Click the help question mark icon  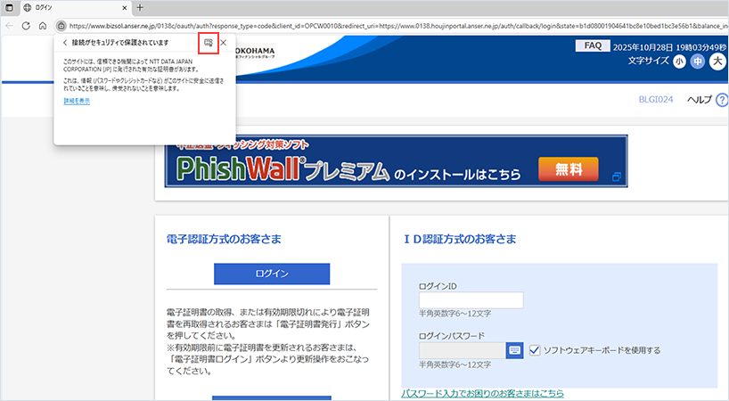tap(720, 100)
